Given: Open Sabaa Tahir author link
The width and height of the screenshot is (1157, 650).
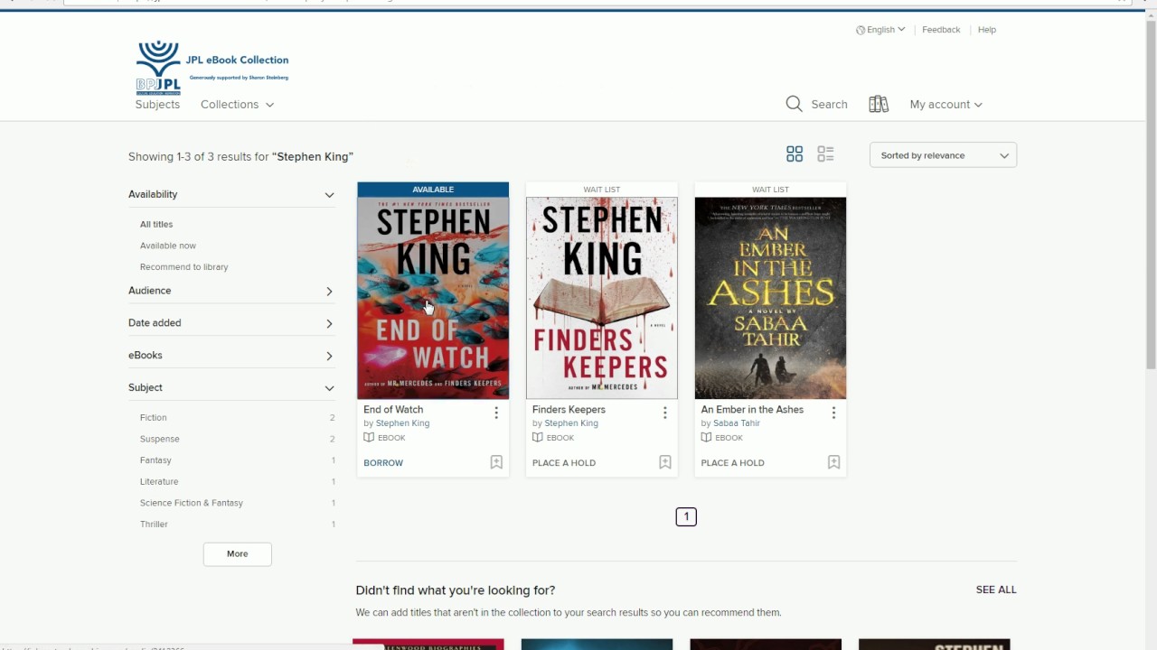Looking at the screenshot, I should click(737, 423).
